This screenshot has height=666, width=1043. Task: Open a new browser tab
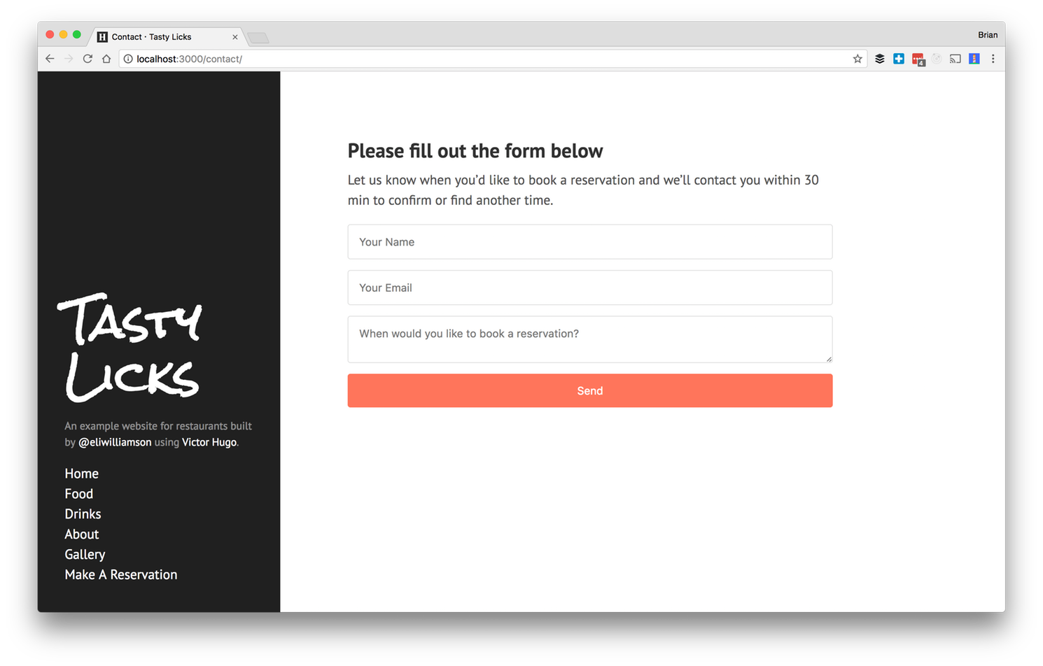click(258, 38)
